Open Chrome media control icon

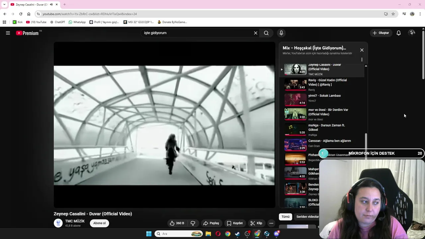coord(404,14)
